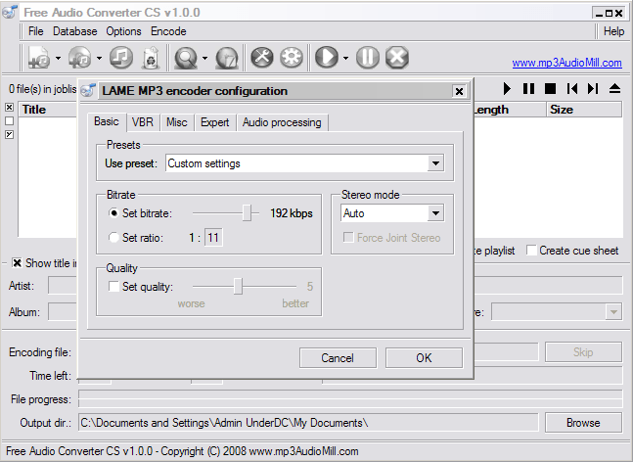Open the File menu
Screen dimensions: 633x462
click(35, 31)
